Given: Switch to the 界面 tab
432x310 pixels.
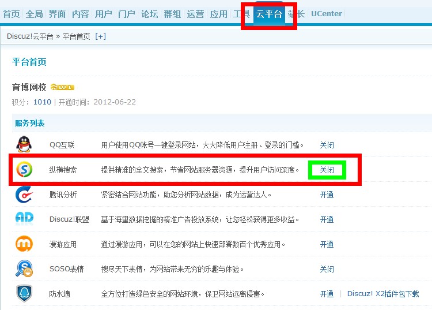Looking at the screenshot, I should [x=57, y=13].
